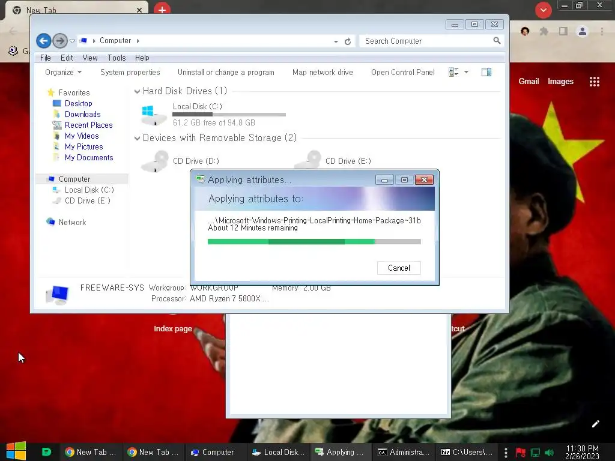The height and width of the screenshot is (461, 615).
Task: Open Images link on New Tab page
Action: tap(560, 81)
